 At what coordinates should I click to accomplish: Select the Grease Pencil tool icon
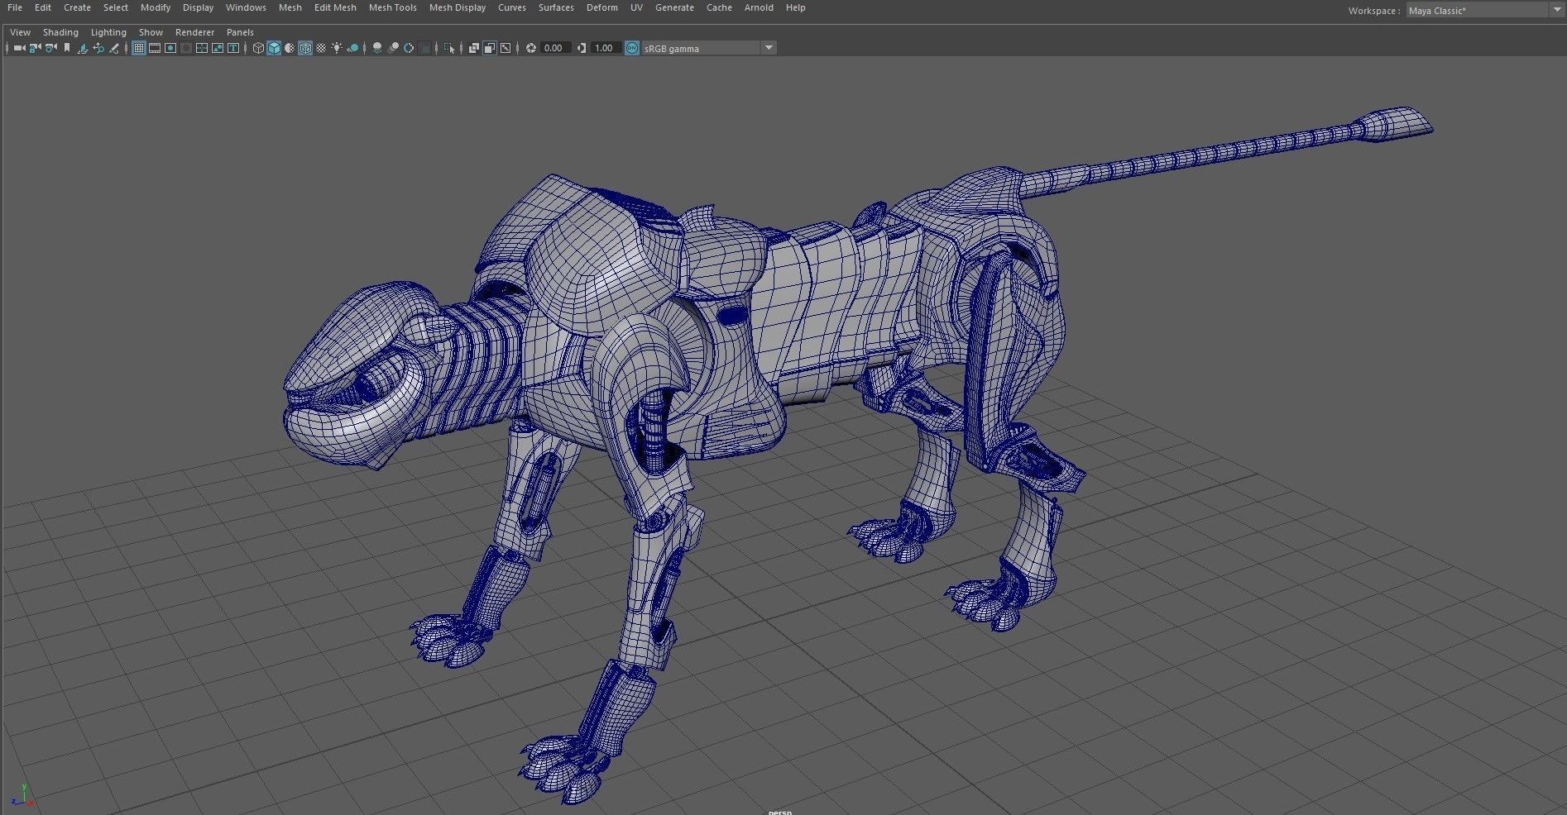pos(114,48)
